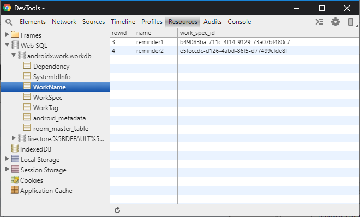The width and height of the screenshot is (360, 217).
Task: Click the Session Storage icon
Action: 15,169
